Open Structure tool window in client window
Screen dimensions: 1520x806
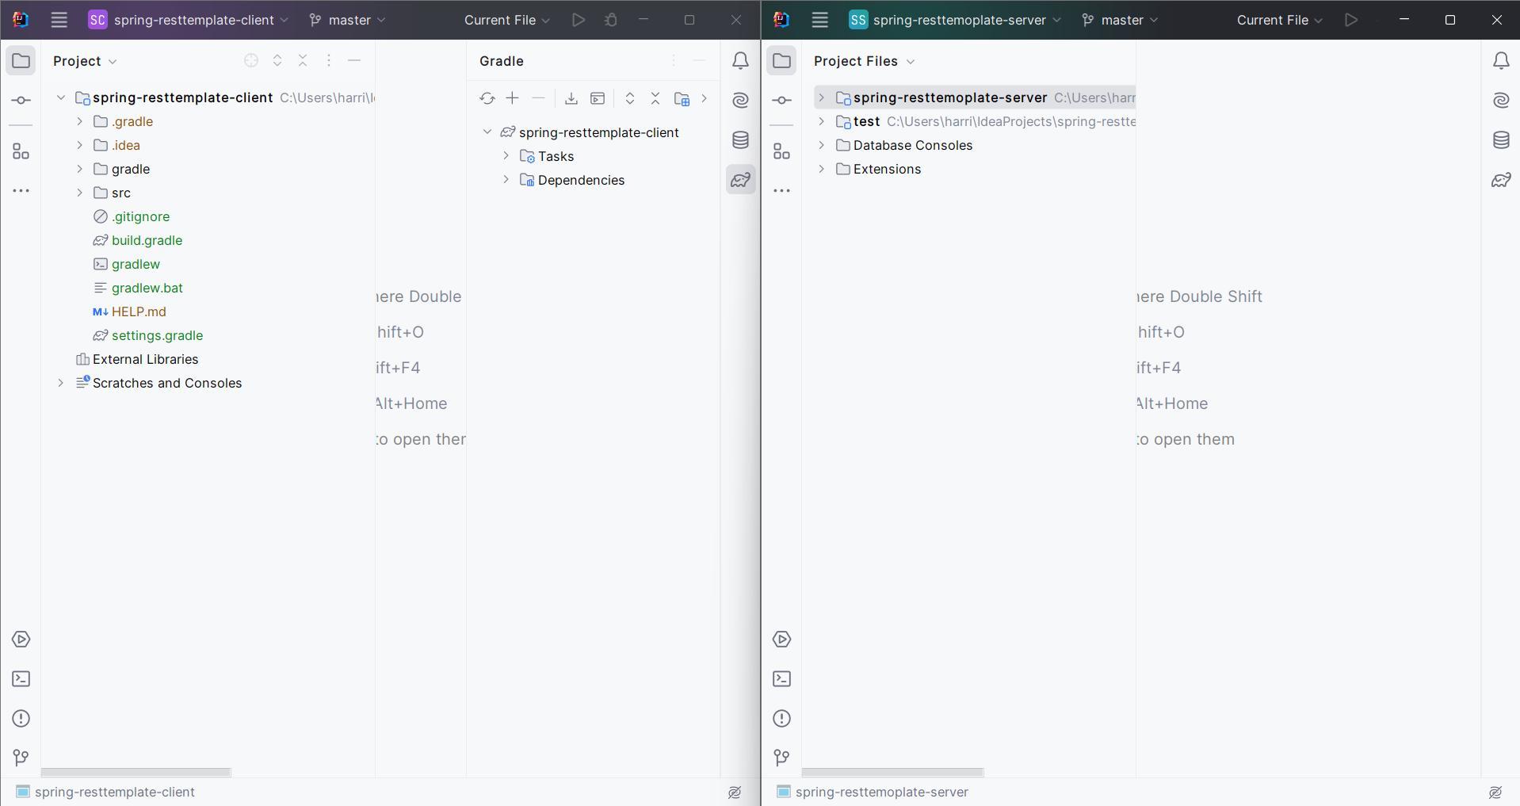[21, 151]
